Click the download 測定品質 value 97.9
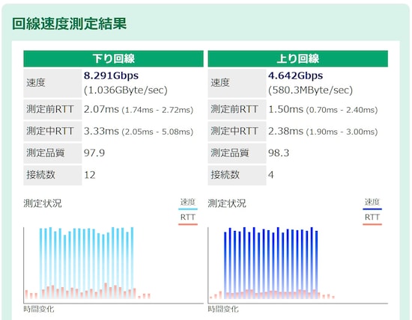Viewport: 412px width, 320px height. 94,153
